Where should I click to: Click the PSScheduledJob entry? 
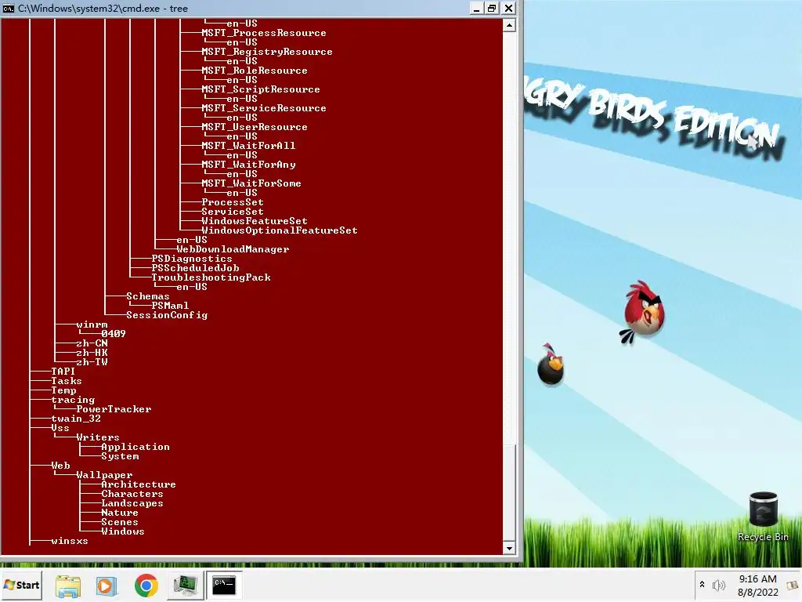pos(195,268)
